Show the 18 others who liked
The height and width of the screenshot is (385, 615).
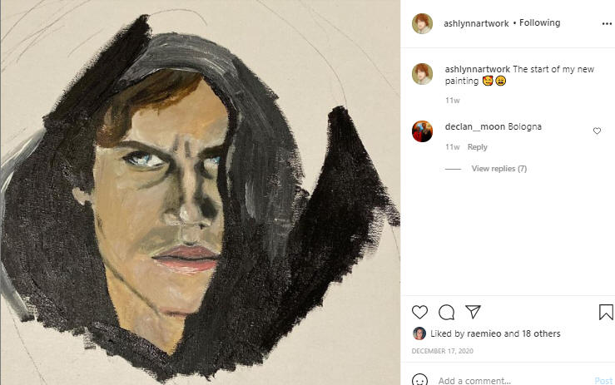point(540,333)
